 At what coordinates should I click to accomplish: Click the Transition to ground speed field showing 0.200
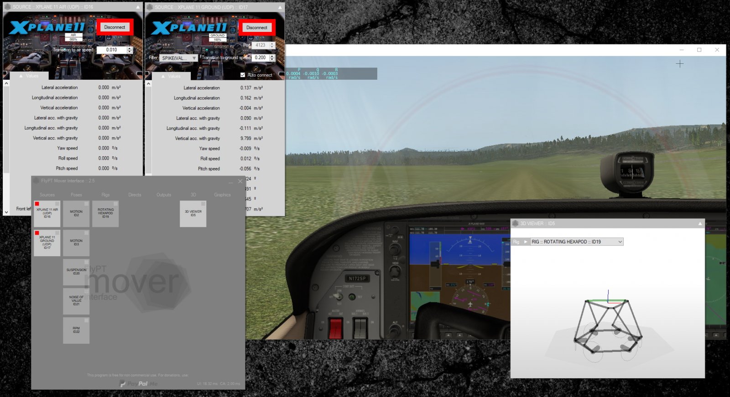click(261, 58)
